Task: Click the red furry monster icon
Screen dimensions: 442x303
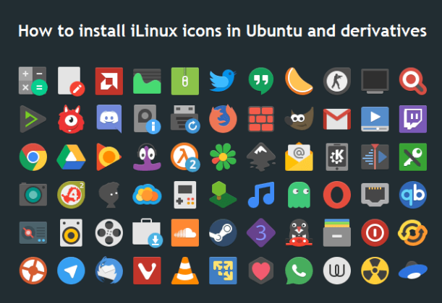Action: (x=71, y=119)
